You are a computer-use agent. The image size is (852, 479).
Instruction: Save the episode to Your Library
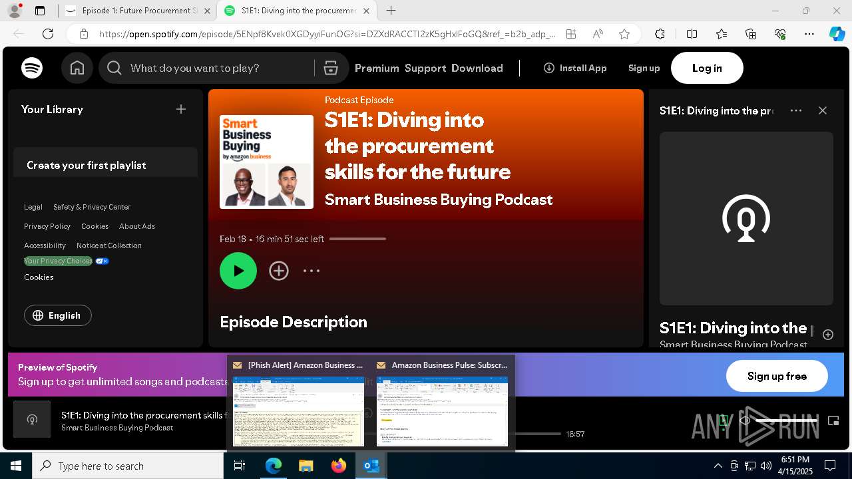[x=279, y=271]
